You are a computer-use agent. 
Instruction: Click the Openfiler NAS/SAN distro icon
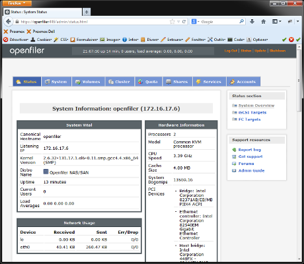pos(46,172)
